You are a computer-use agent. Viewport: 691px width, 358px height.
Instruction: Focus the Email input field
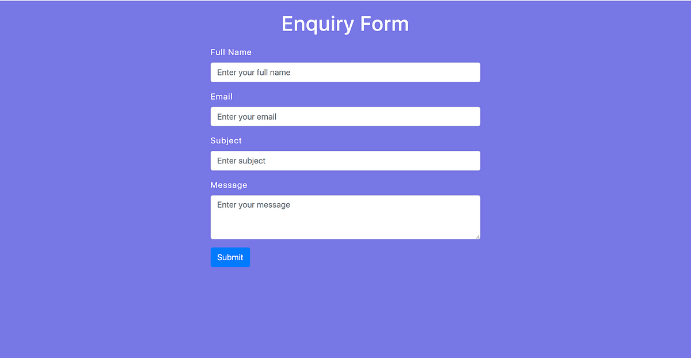(x=345, y=116)
